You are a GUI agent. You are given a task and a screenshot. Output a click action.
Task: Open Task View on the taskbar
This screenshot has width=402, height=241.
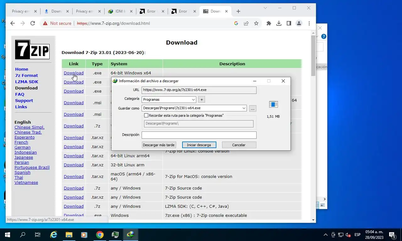pos(38,235)
